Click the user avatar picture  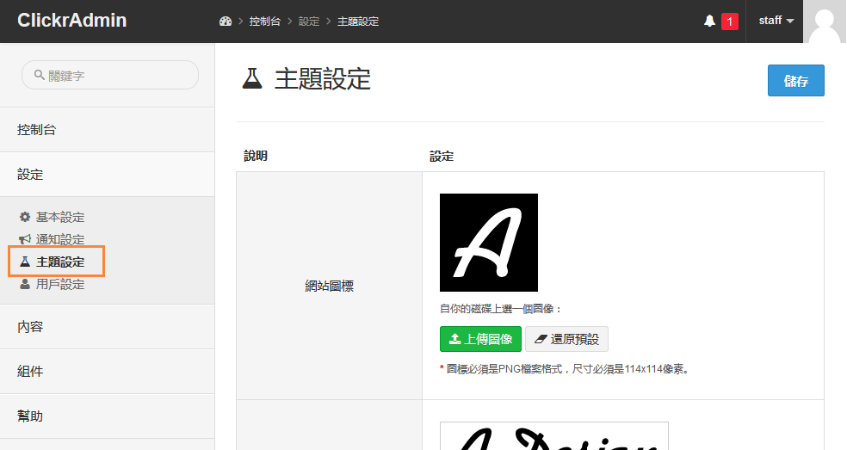coord(825,22)
